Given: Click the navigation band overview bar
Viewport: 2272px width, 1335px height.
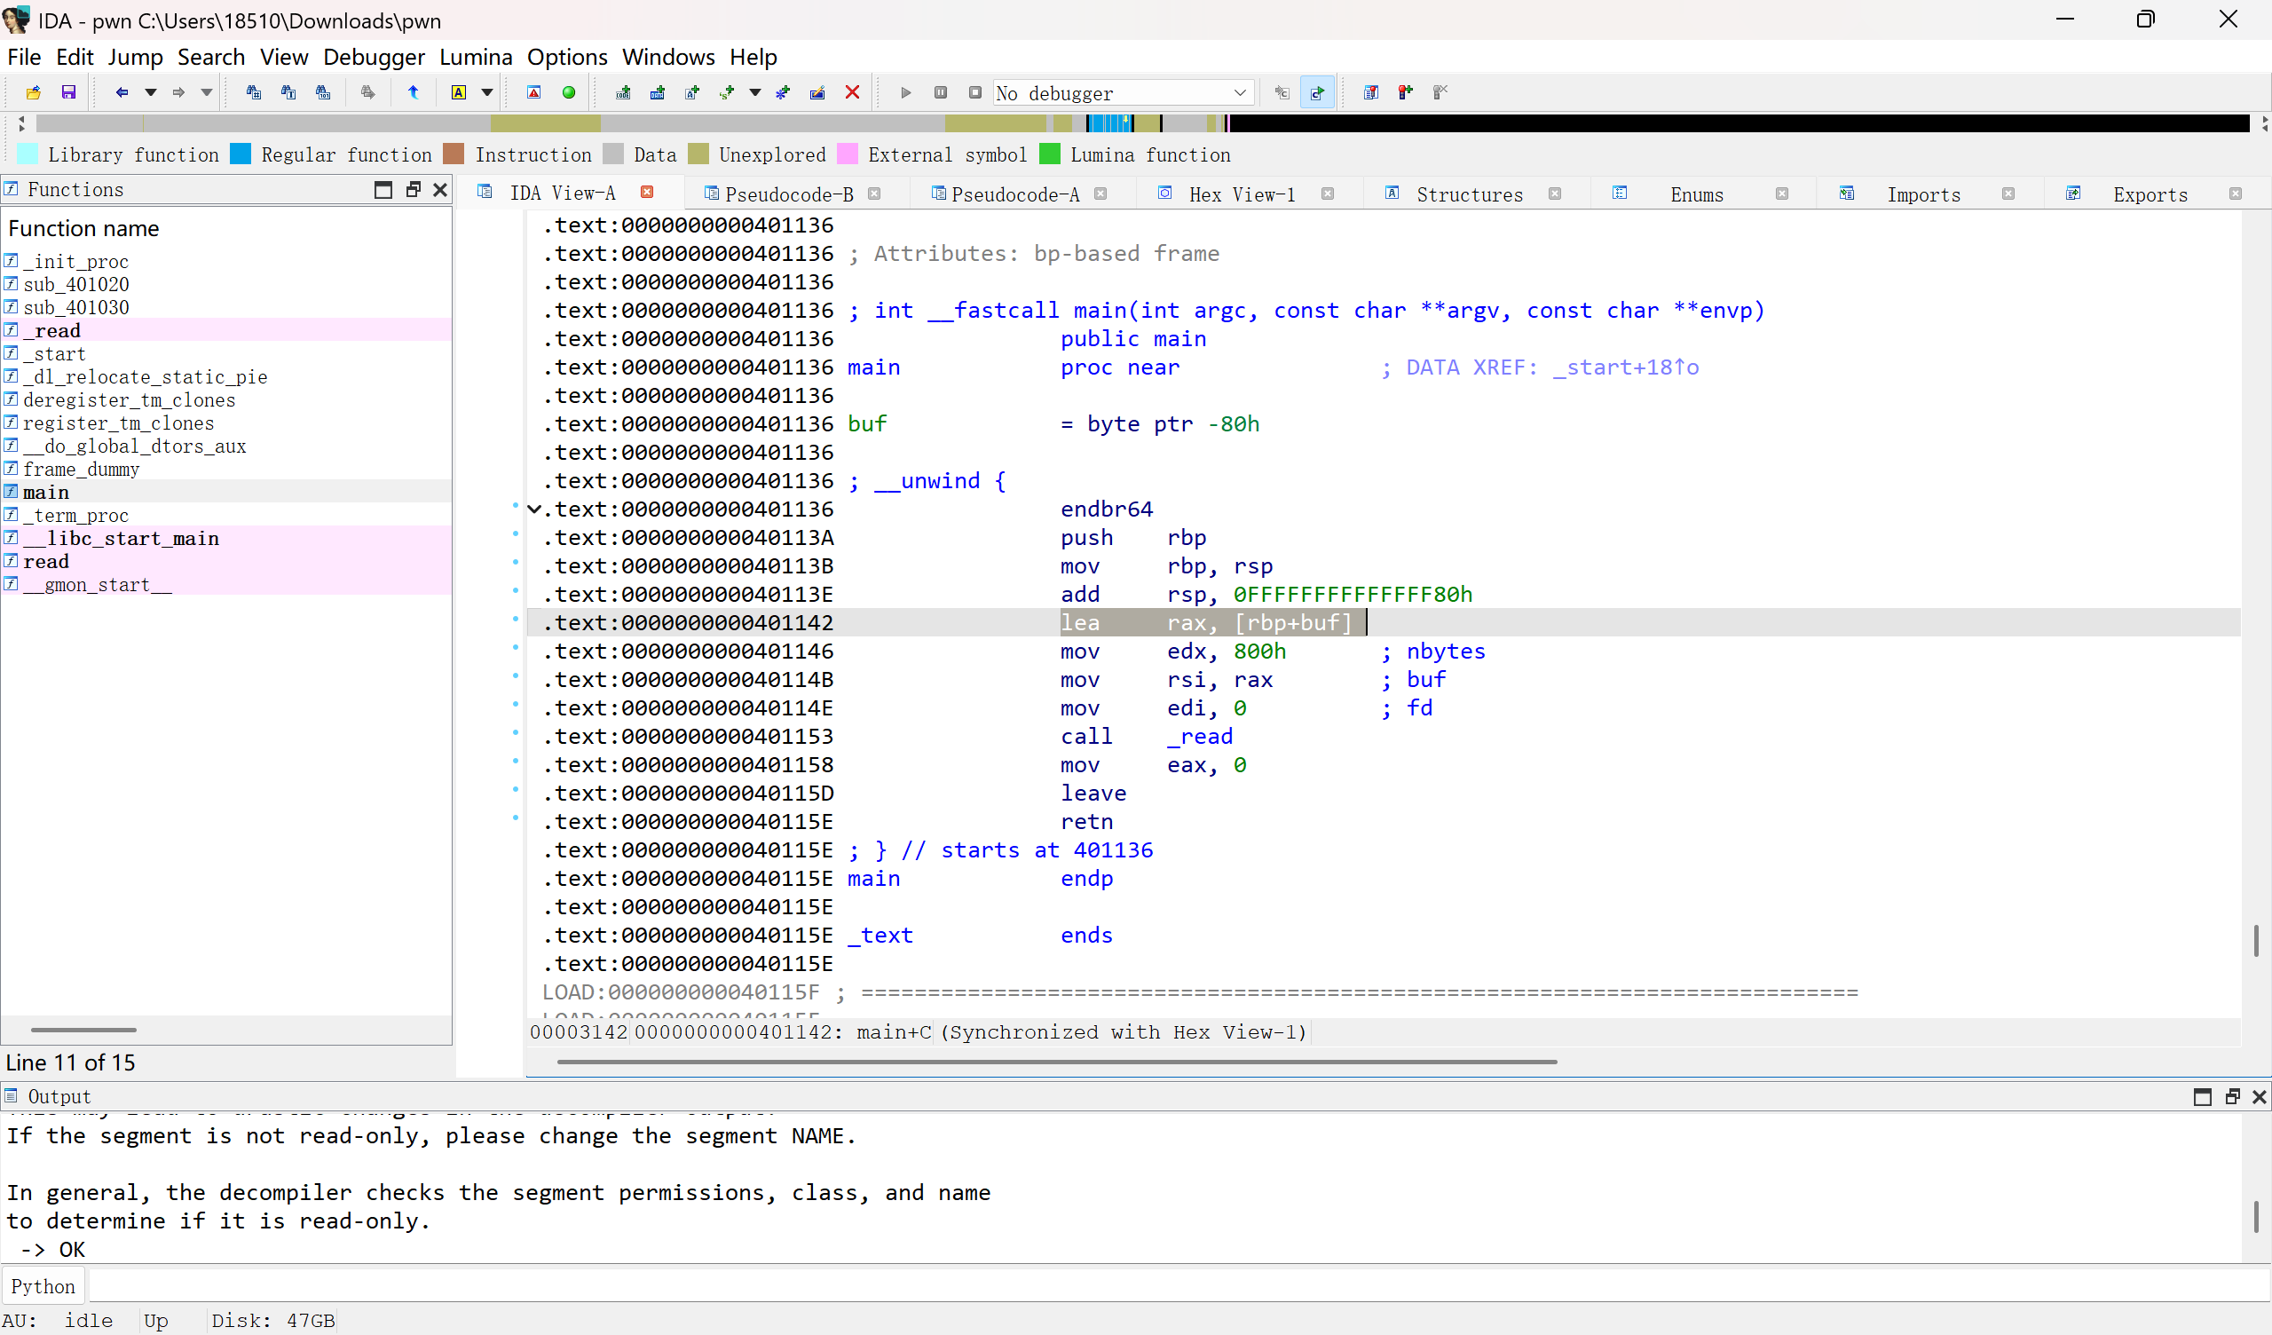Looking at the screenshot, I should [x=1142, y=123].
